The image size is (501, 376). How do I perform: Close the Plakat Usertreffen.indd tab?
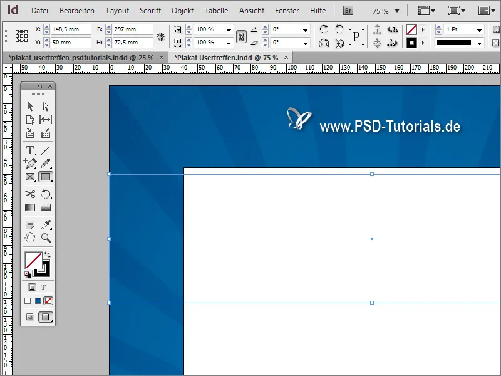point(286,58)
